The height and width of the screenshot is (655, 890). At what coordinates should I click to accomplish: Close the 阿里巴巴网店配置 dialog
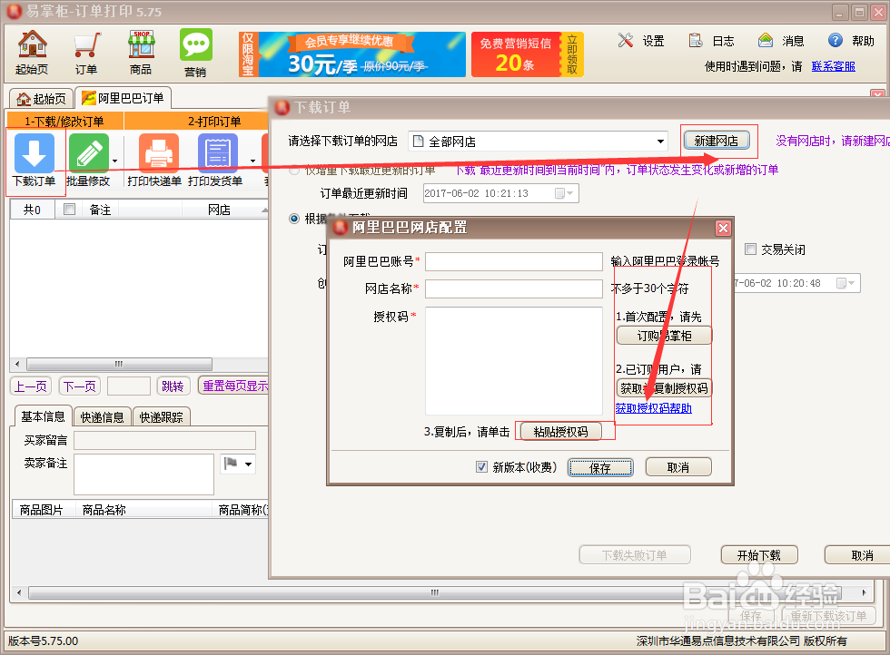[723, 228]
